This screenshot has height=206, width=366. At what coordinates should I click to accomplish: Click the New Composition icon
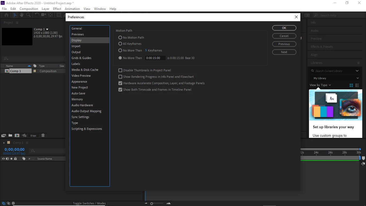point(17,135)
